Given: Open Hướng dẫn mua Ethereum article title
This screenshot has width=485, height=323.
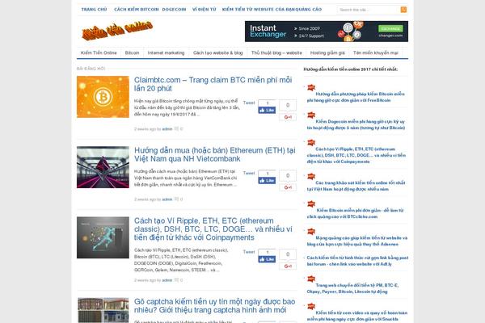Looking at the screenshot, I should (215, 154).
